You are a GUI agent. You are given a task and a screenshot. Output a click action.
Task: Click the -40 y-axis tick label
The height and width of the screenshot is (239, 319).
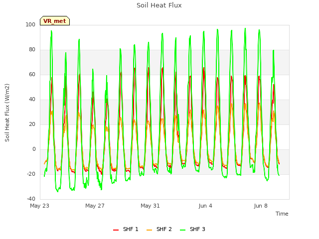click(31, 199)
